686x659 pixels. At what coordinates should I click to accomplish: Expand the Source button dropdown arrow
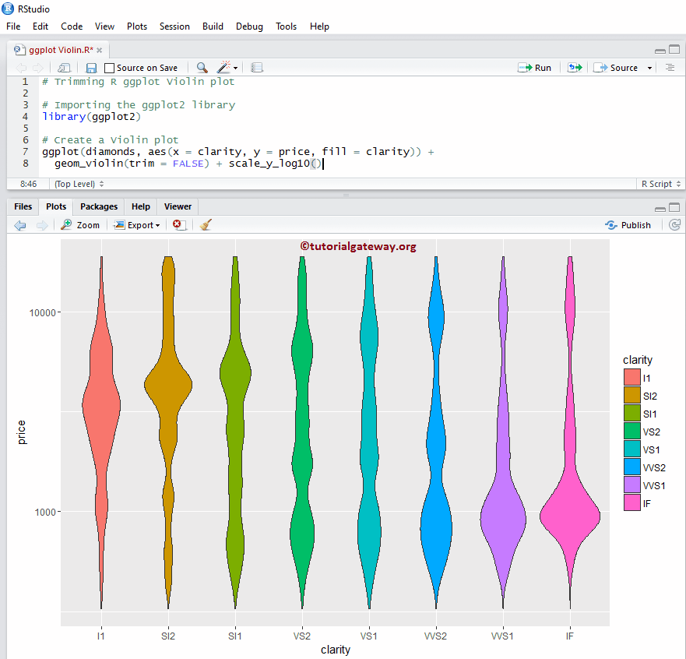(x=649, y=68)
